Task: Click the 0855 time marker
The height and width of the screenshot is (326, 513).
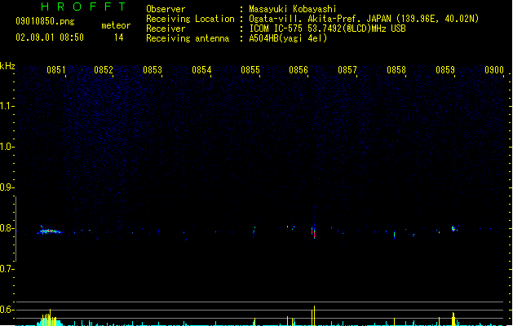Action: tap(250, 70)
